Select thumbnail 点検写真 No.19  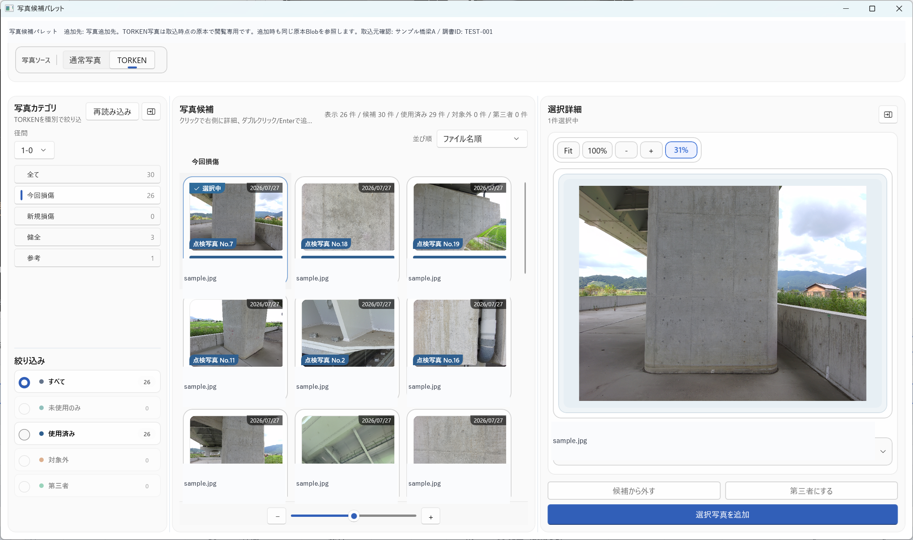pyautogui.click(x=460, y=217)
